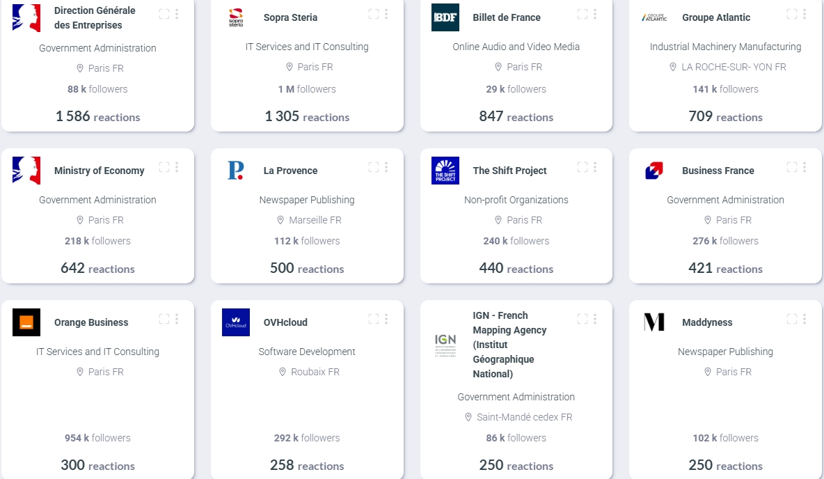824x479 pixels.
Task: Expand the IGN French Mapping Agency card
Action: (583, 319)
